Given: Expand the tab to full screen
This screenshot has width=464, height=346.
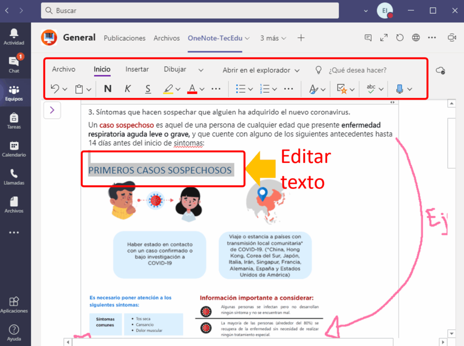Looking at the screenshot, I should pos(384,38).
